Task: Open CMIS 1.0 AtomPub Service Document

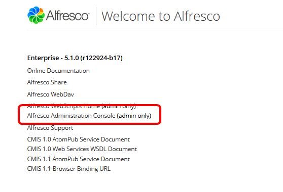Action: [78, 139]
